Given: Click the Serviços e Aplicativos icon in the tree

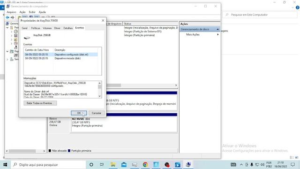Looking at the screenshot, I should click(12, 60).
